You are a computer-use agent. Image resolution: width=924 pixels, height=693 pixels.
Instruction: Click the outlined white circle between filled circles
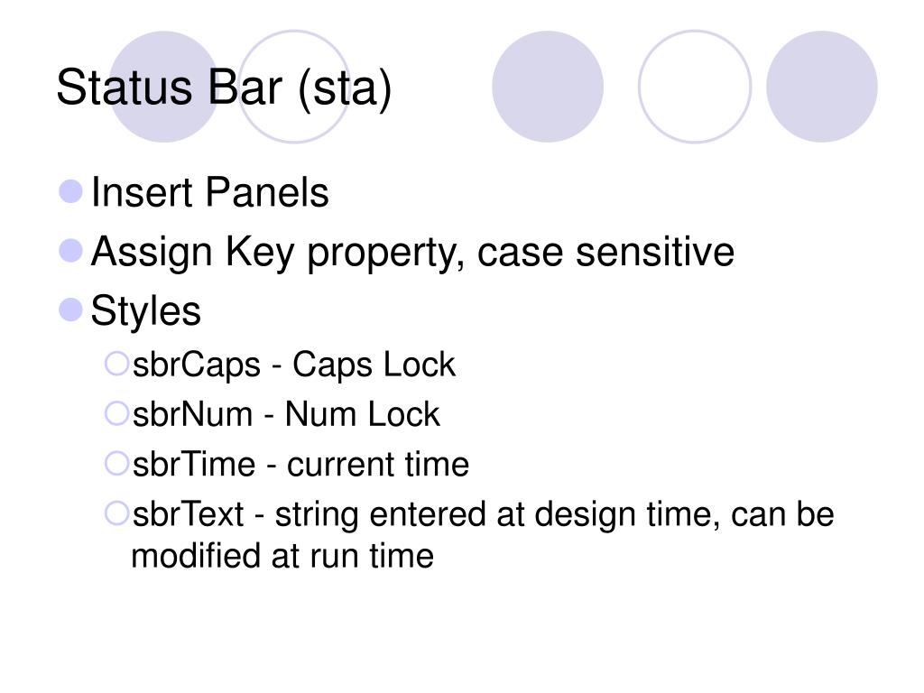click(695, 87)
